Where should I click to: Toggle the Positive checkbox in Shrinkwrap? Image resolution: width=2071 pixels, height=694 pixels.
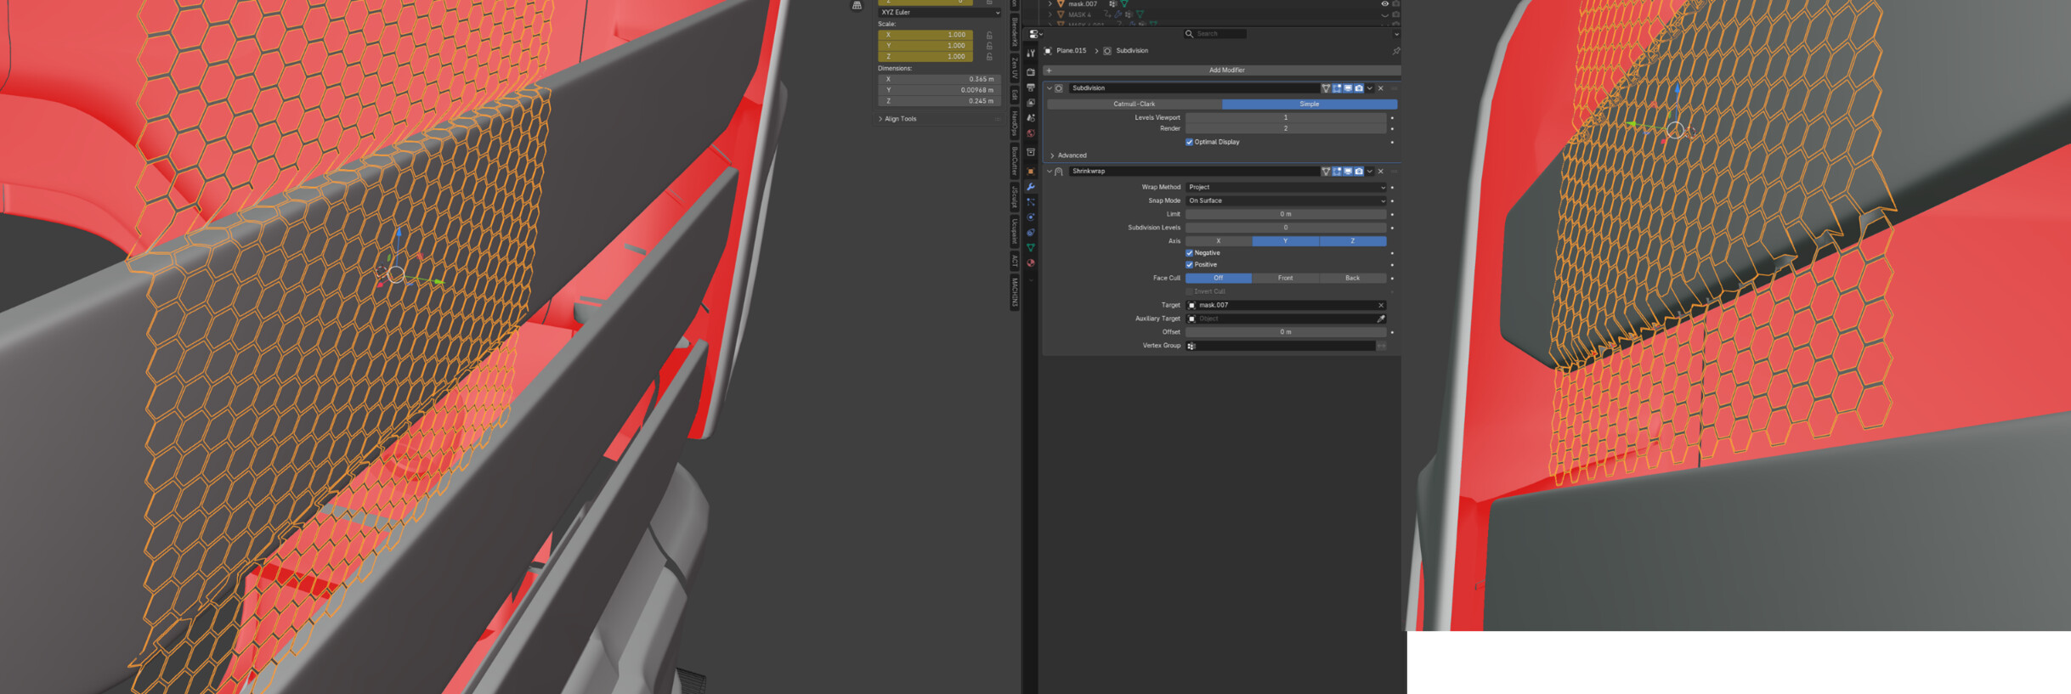(1189, 265)
